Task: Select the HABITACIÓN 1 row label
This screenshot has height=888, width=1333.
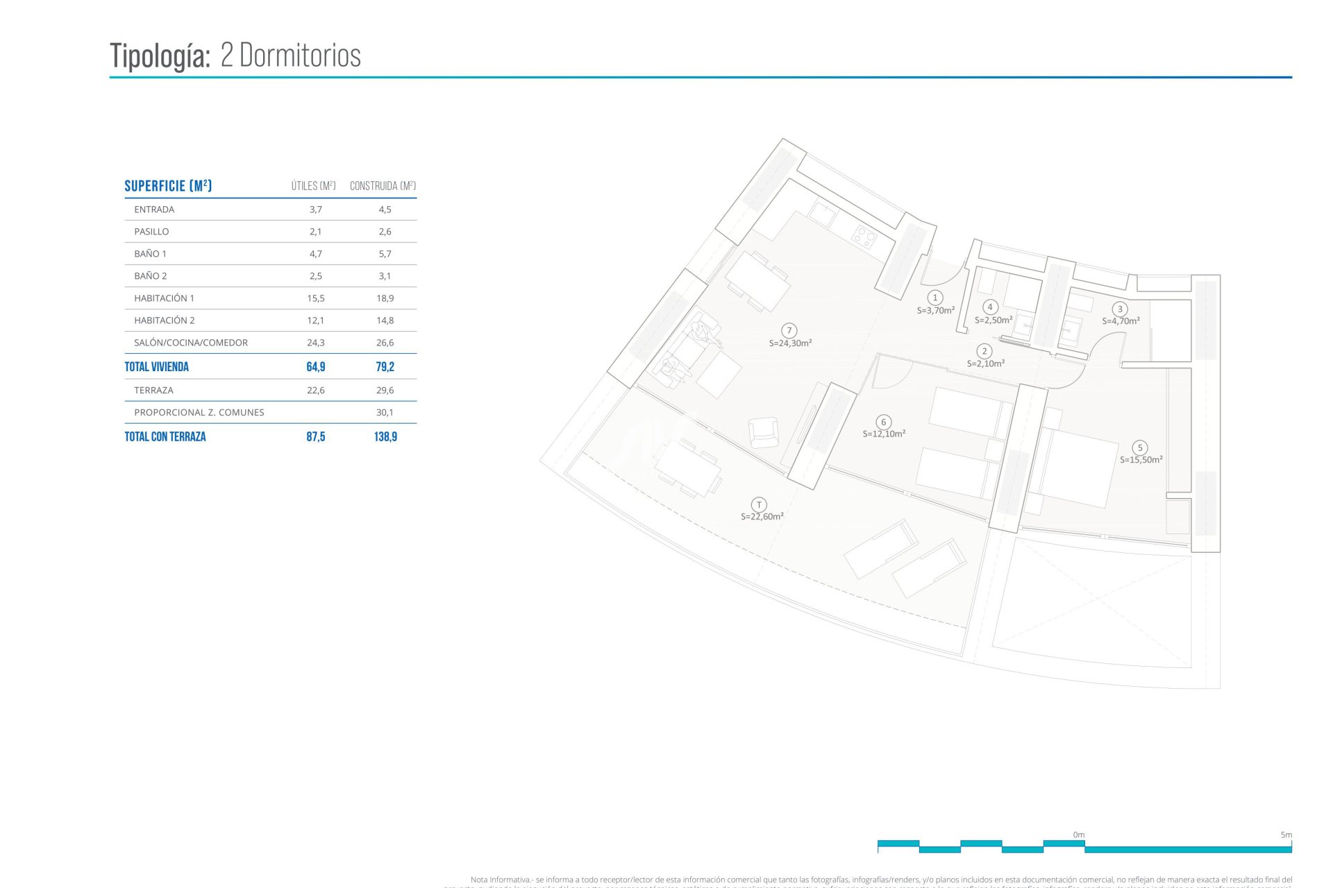Action: point(164,298)
